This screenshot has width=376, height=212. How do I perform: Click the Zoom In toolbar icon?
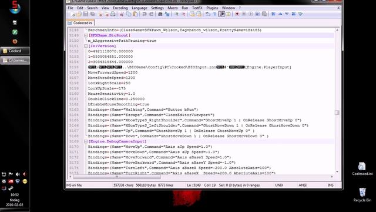pyautogui.click(x=176, y=14)
